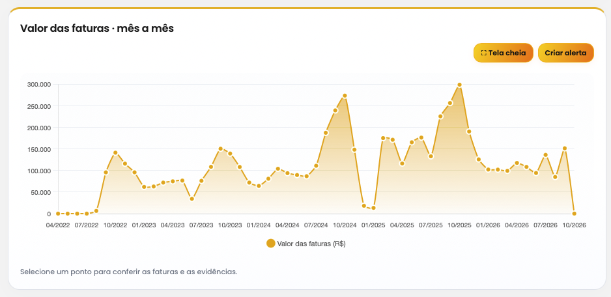Select the 04/2023 data point
611x297 pixels.
click(x=173, y=181)
